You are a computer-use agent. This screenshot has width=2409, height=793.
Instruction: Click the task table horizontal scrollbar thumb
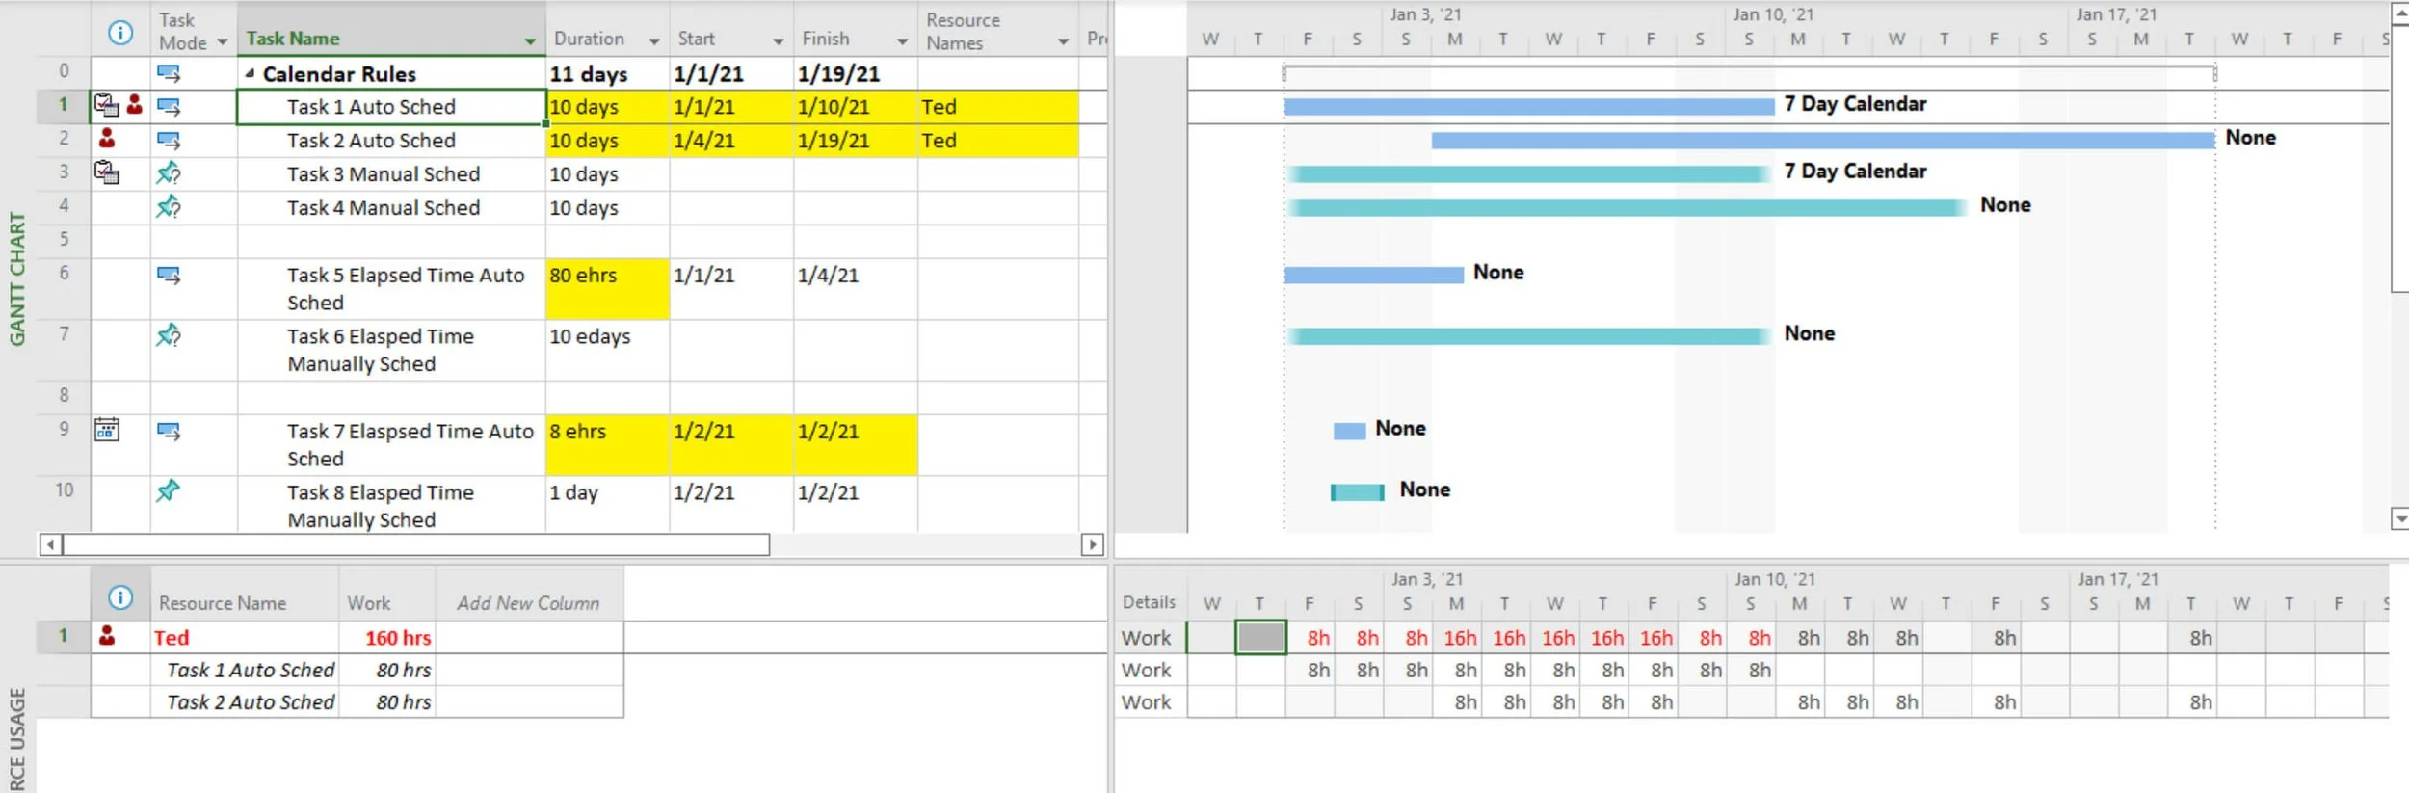416,544
